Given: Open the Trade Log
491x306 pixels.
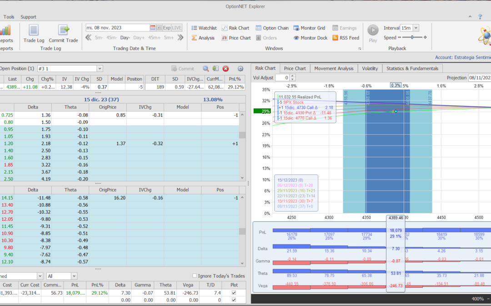Looking at the screenshot, I should click(34, 34).
